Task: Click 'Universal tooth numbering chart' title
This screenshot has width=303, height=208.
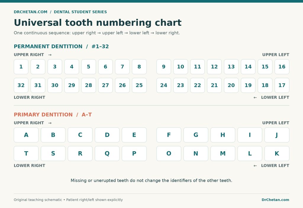Action: (x=98, y=23)
